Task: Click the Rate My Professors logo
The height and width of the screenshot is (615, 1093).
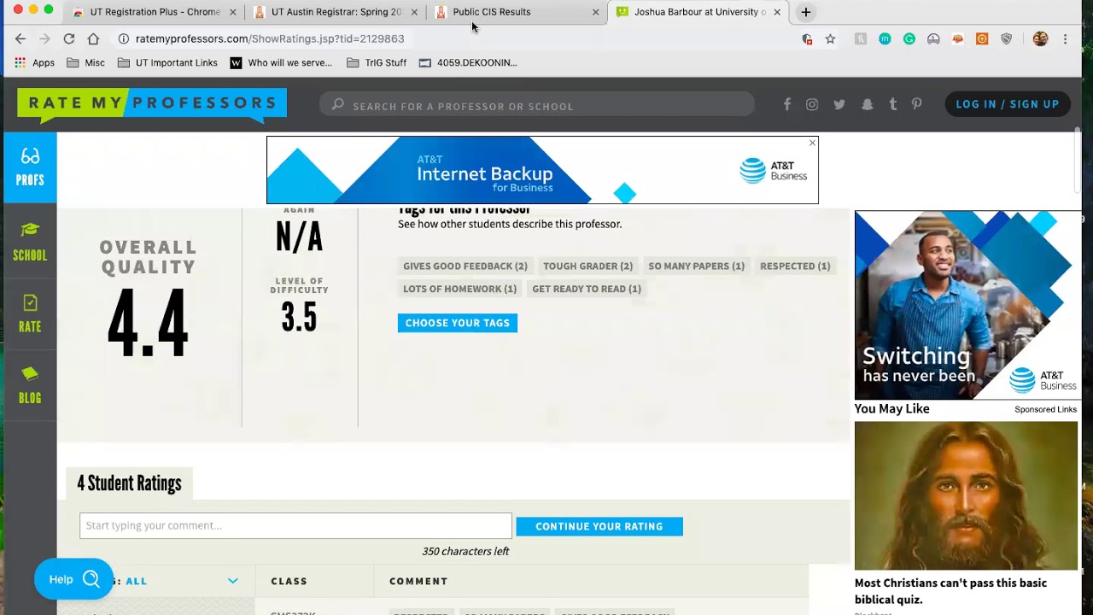Action: 152,104
